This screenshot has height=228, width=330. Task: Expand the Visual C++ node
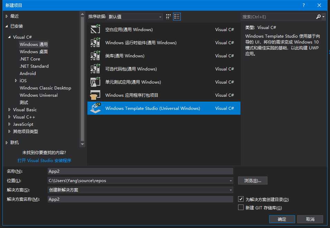pos(9,117)
